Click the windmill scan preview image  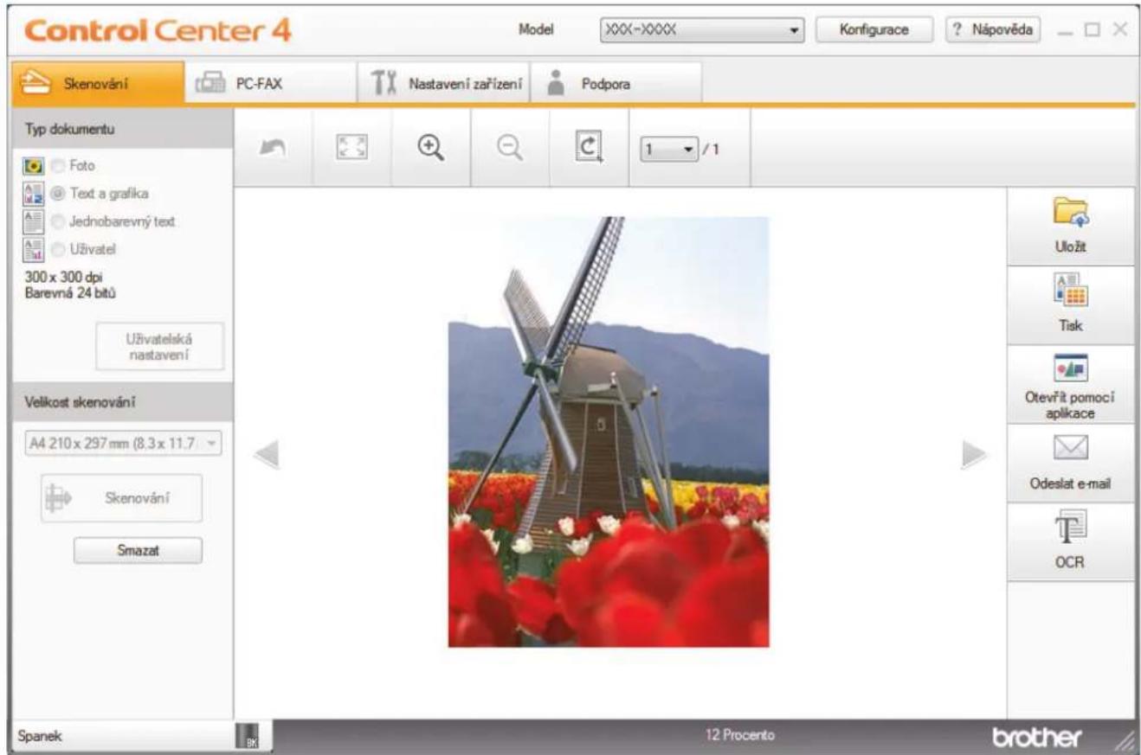tap(608, 432)
